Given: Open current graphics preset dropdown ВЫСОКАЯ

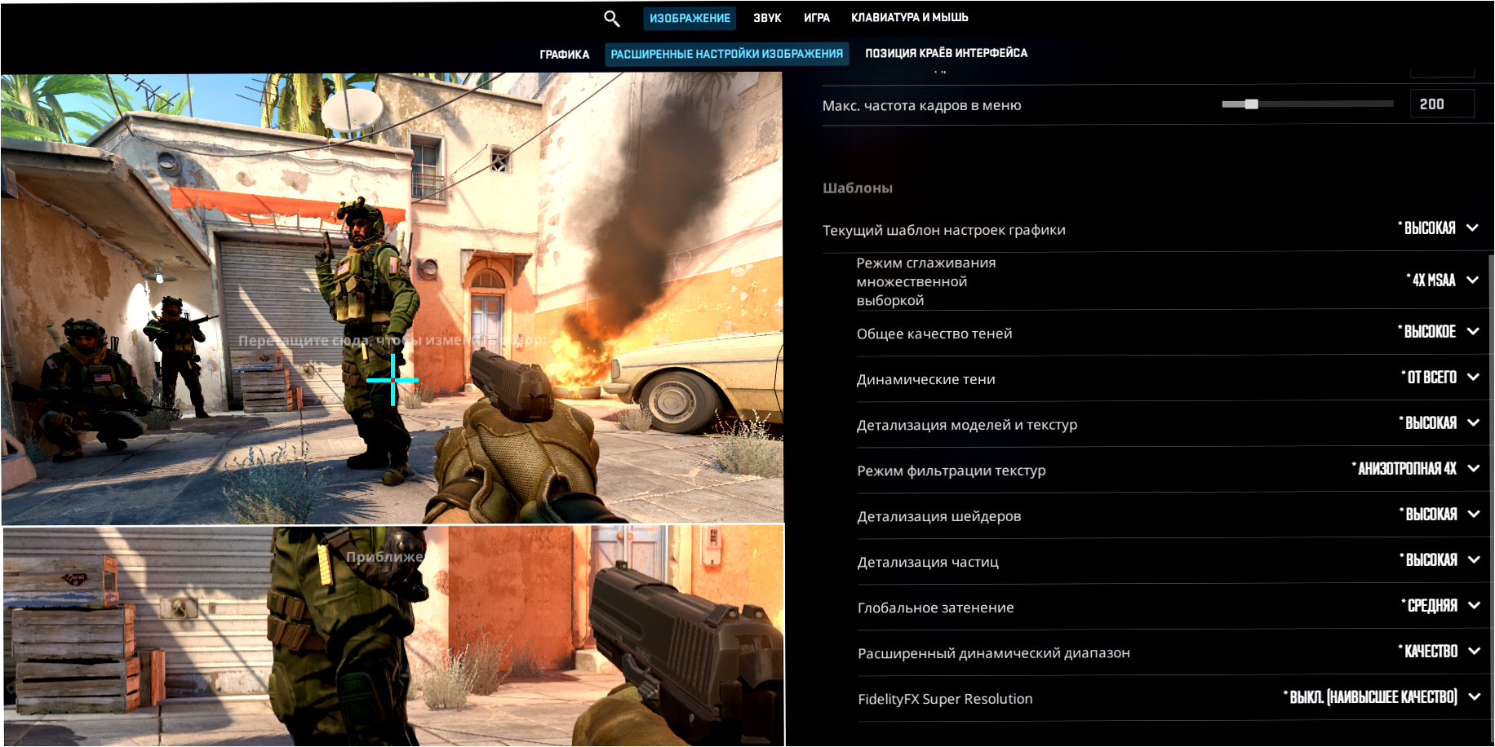Looking at the screenshot, I should [x=1438, y=228].
